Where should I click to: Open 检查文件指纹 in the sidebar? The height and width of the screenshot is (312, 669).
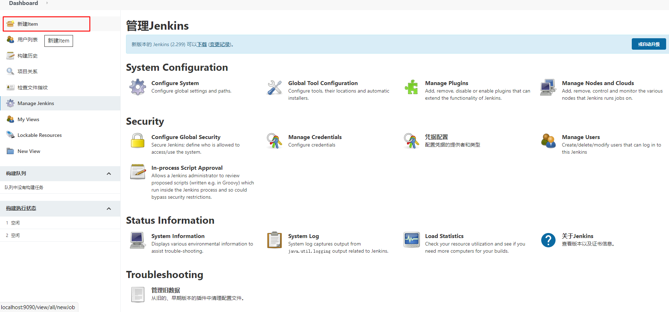[x=33, y=88]
